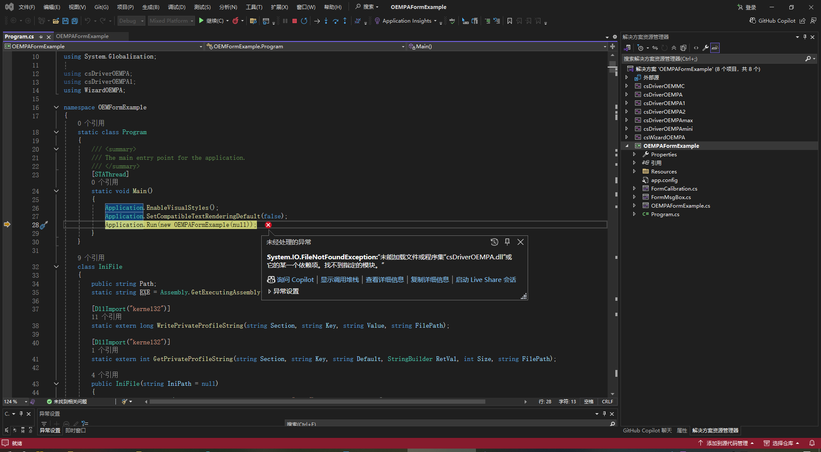Viewport: 821px width, 452px height.
Task: Click the Step Out up-arrow icon
Action: click(x=345, y=21)
